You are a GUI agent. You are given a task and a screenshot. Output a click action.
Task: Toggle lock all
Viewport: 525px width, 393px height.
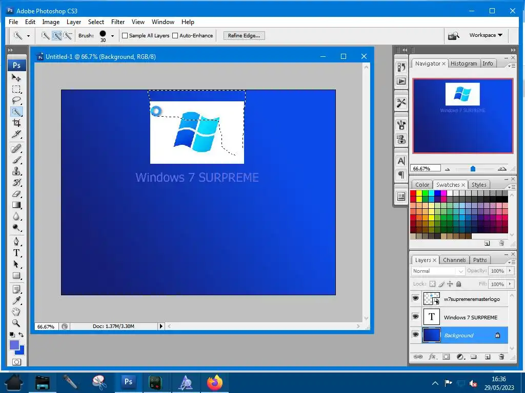459,284
